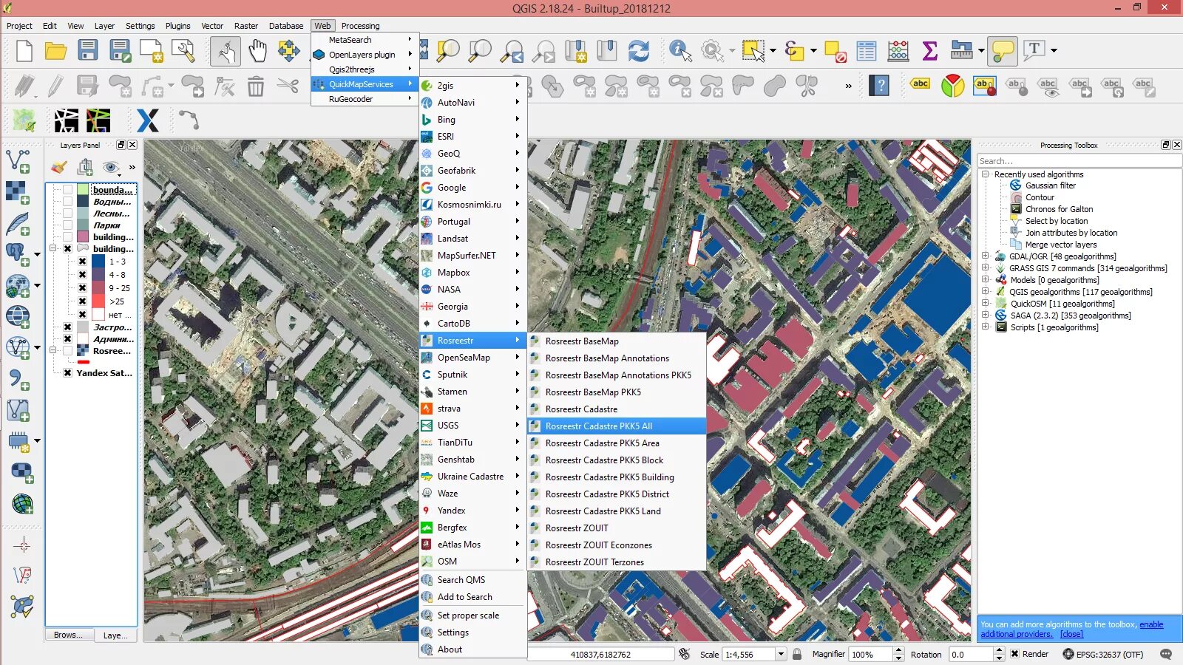Open layer styling paintbrush in Layers Panel
Screen dimensions: 1183x665
coord(59,167)
